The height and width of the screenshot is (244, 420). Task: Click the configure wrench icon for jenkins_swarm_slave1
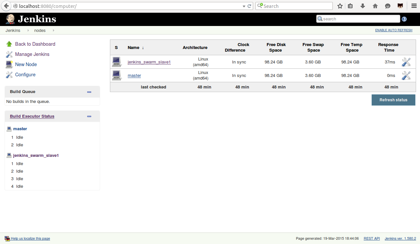(x=406, y=62)
